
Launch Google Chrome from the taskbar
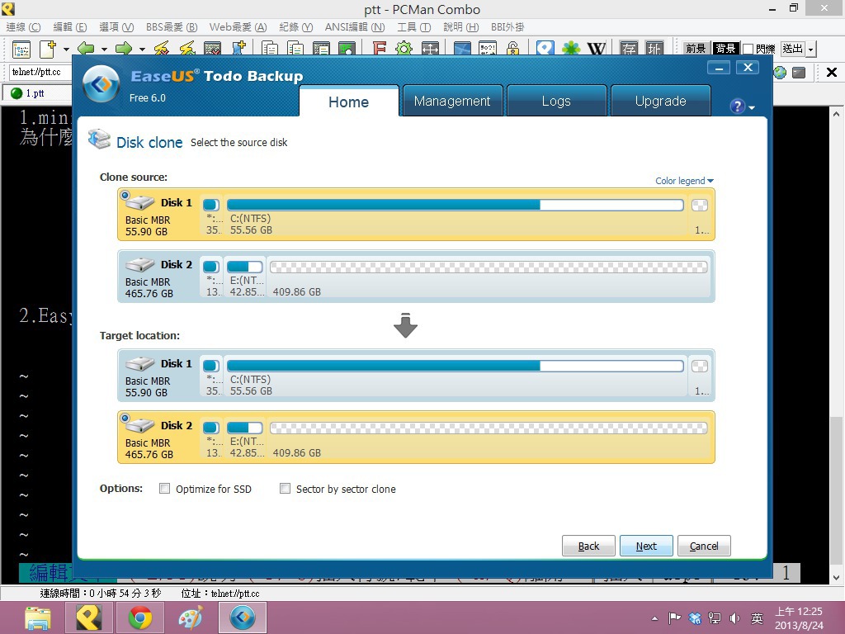coord(140,617)
